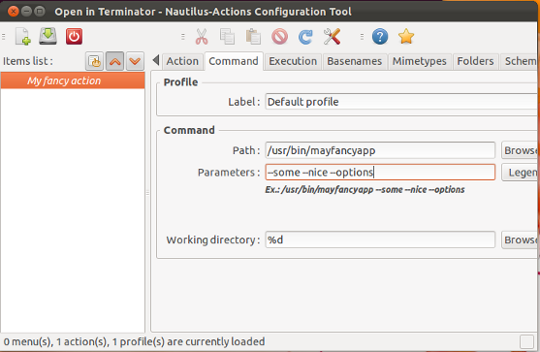
Task: Toggle descending sort arrow in Items list
Action: click(x=135, y=61)
